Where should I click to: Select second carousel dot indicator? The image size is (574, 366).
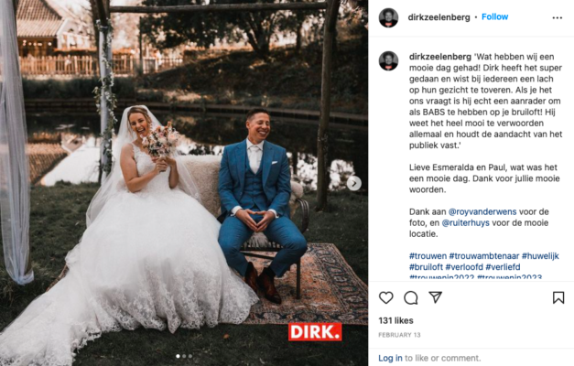coord(184,356)
